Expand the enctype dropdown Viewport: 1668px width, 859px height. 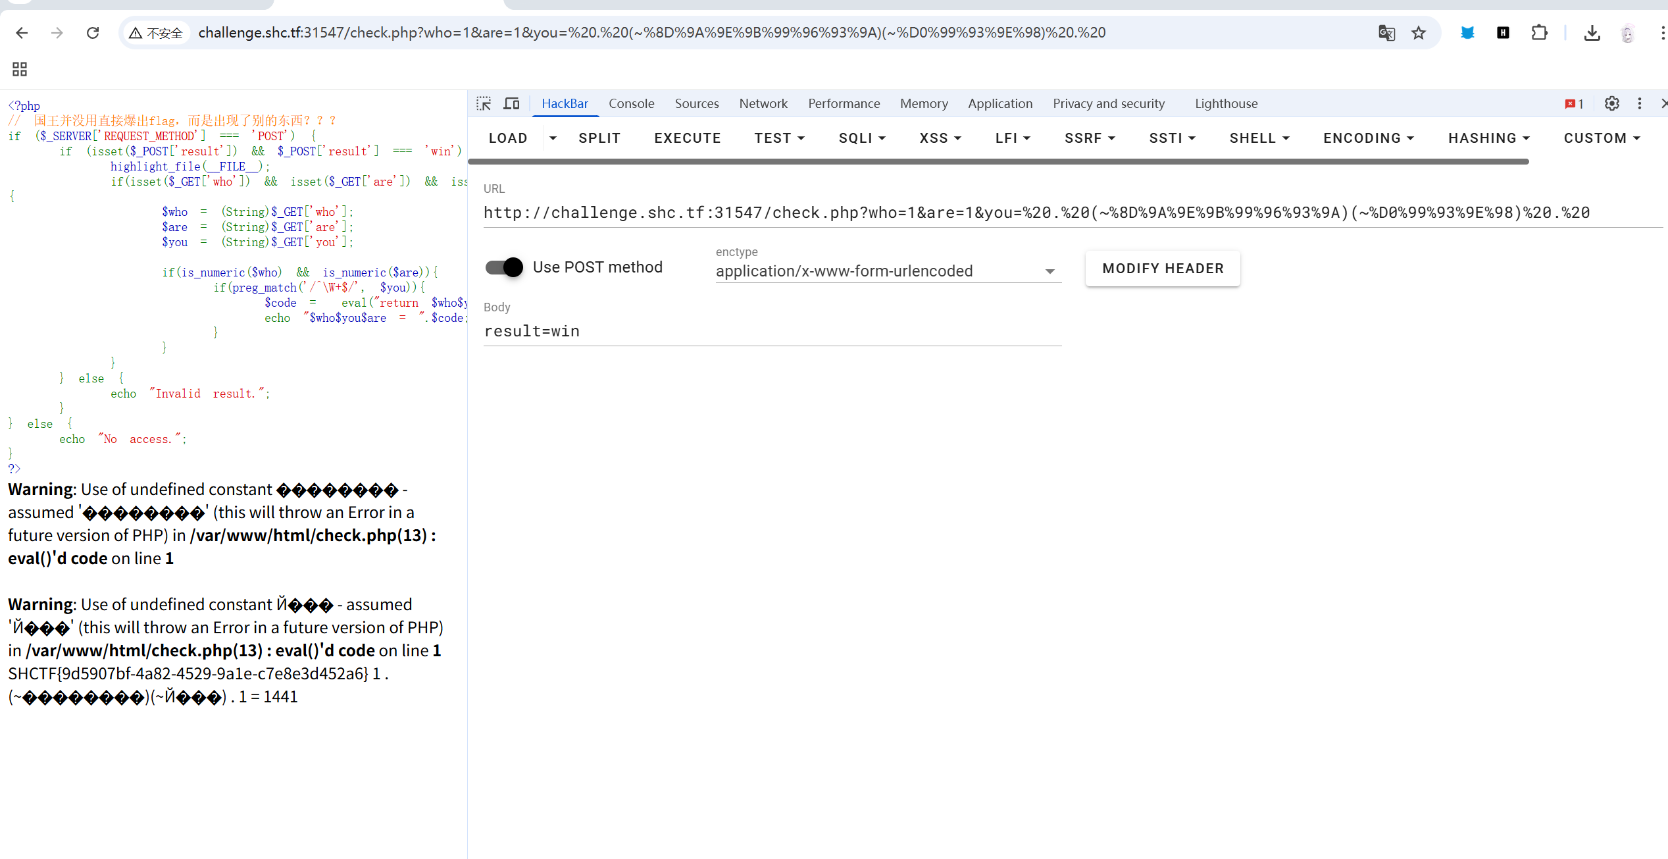pyautogui.click(x=1049, y=271)
